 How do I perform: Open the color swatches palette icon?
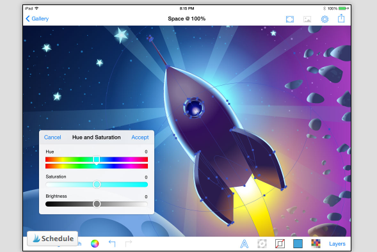[x=316, y=244]
